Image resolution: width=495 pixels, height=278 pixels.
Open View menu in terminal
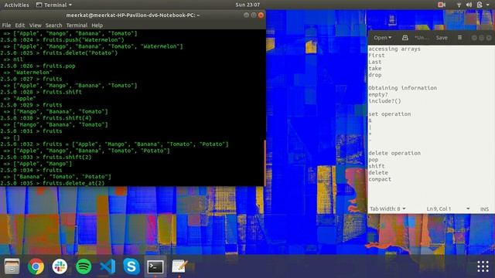coord(36,25)
